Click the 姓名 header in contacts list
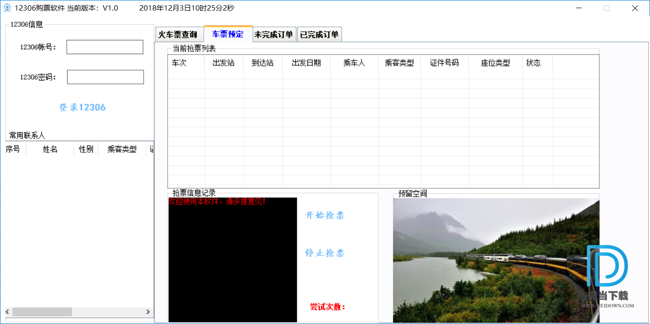650x324 pixels. click(x=50, y=149)
